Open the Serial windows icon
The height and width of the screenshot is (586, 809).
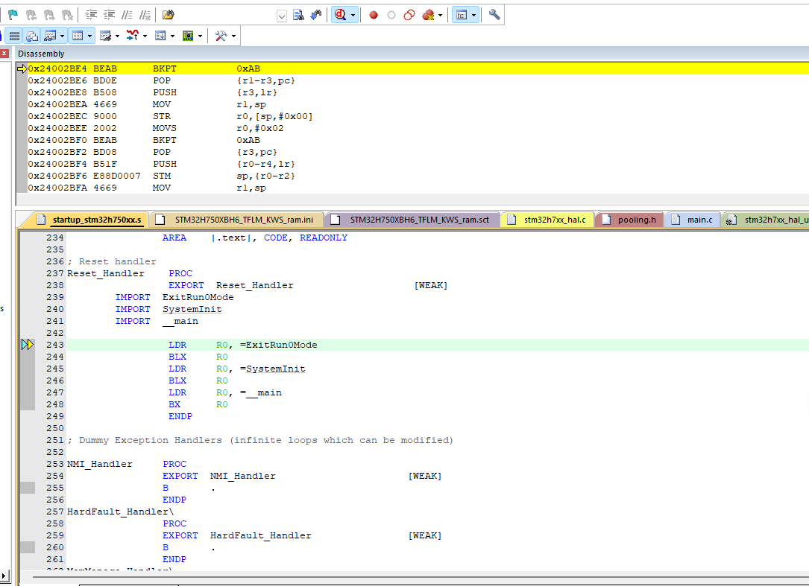pos(105,36)
